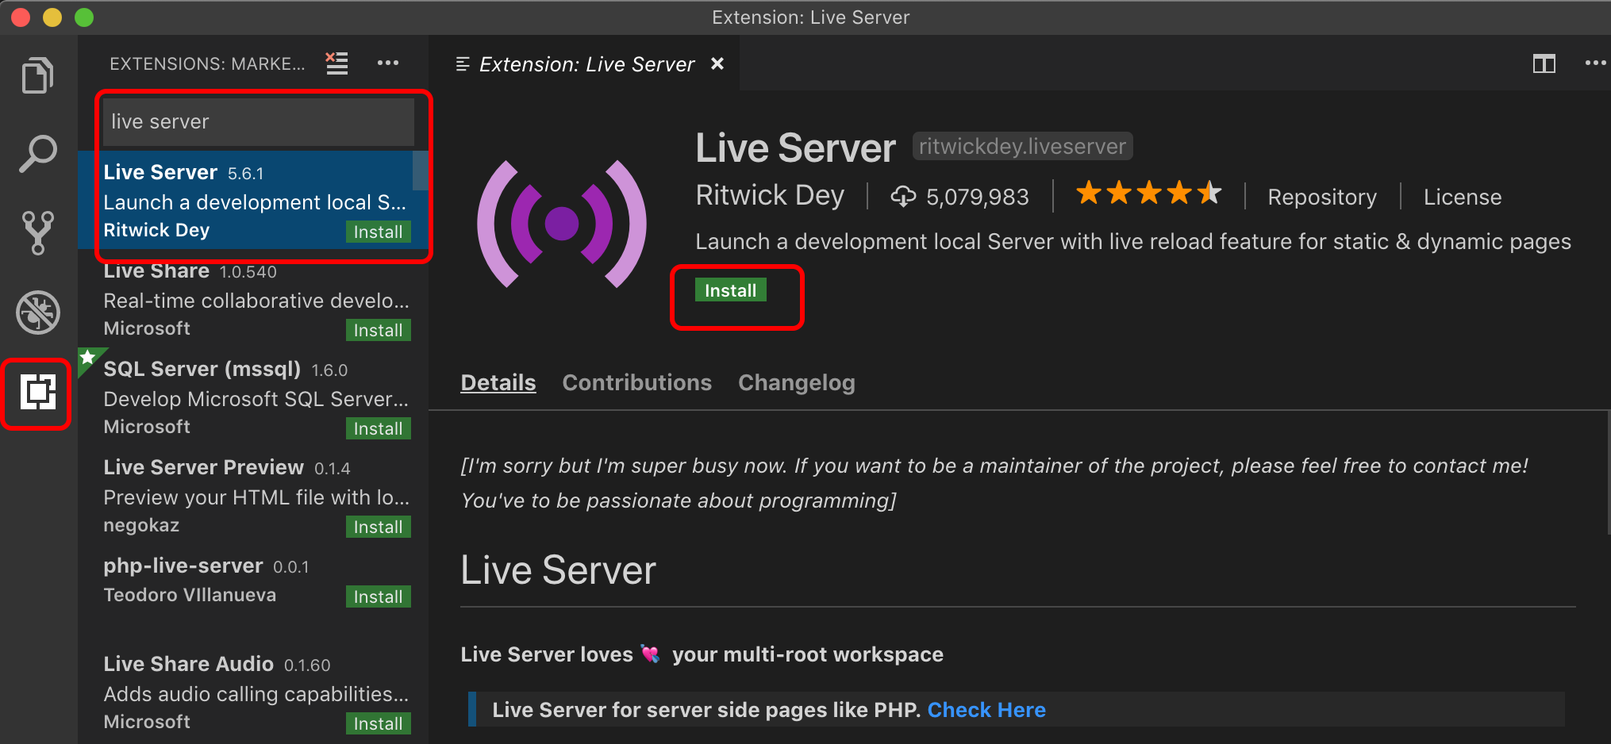Select the Live Server Preview entry
The height and width of the screenshot is (744, 1611).
pos(253,495)
